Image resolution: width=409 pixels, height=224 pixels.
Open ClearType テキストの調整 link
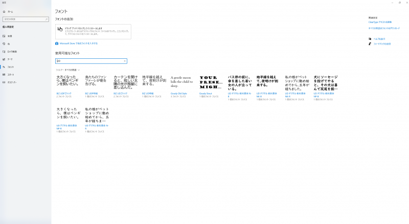click(x=380, y=22)
